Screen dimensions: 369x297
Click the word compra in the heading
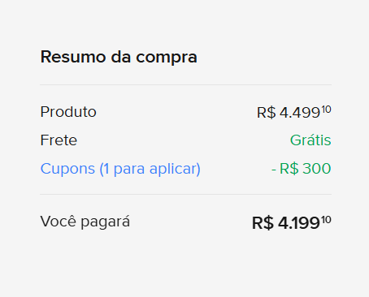coord(167,58)
